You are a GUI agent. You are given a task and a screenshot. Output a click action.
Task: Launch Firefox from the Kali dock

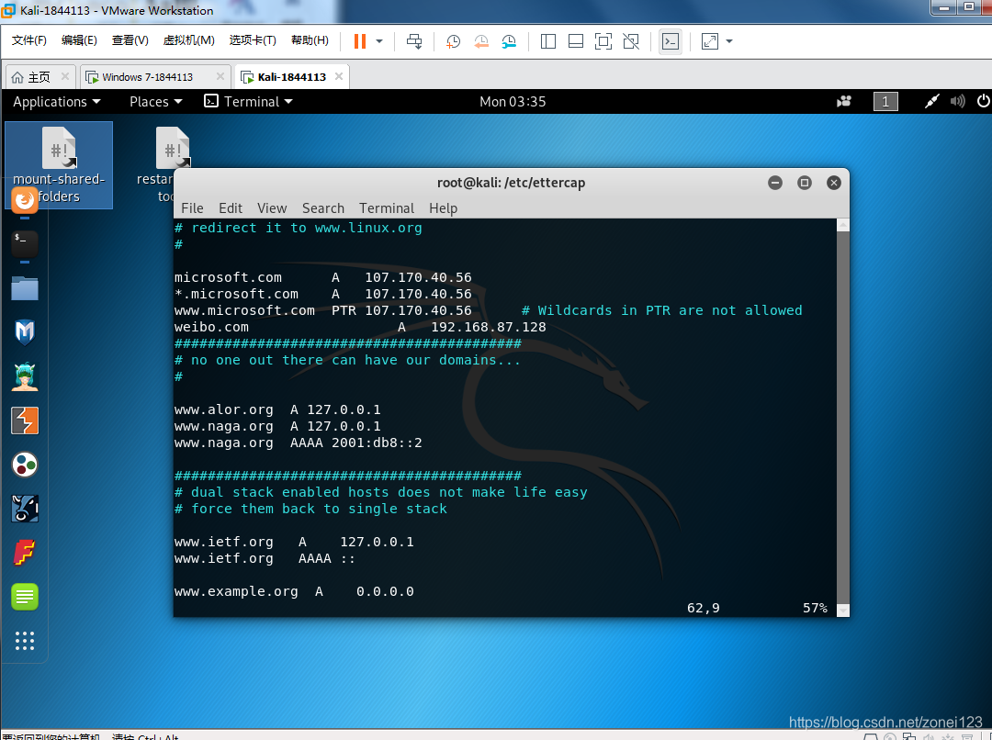[x=25, y=200]
